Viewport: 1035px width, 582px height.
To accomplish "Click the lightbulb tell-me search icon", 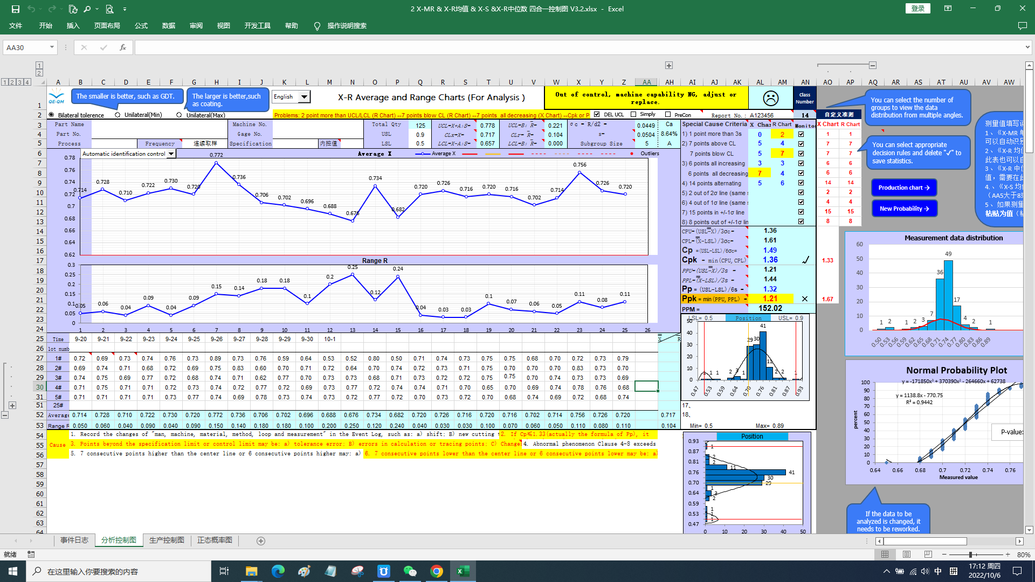I will click(317, 26).
